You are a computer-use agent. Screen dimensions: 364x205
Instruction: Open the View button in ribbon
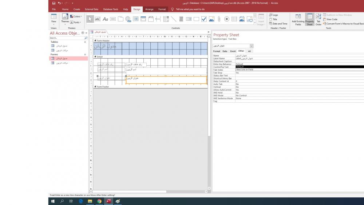pyautogui.click(x=54, y=19)
